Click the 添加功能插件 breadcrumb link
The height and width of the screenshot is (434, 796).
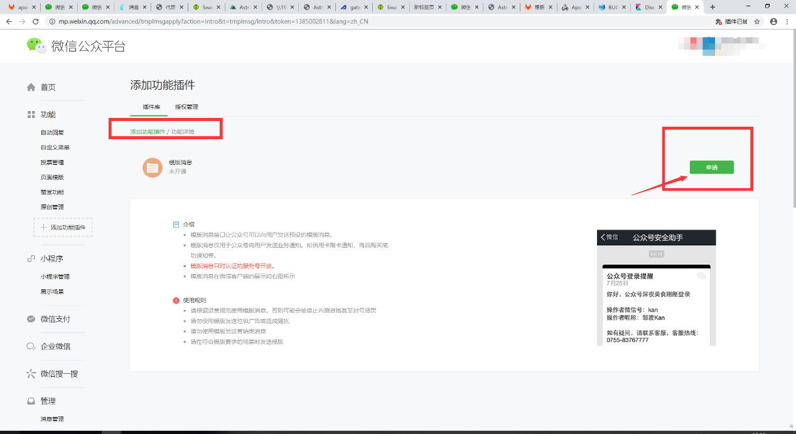[148, 132]
